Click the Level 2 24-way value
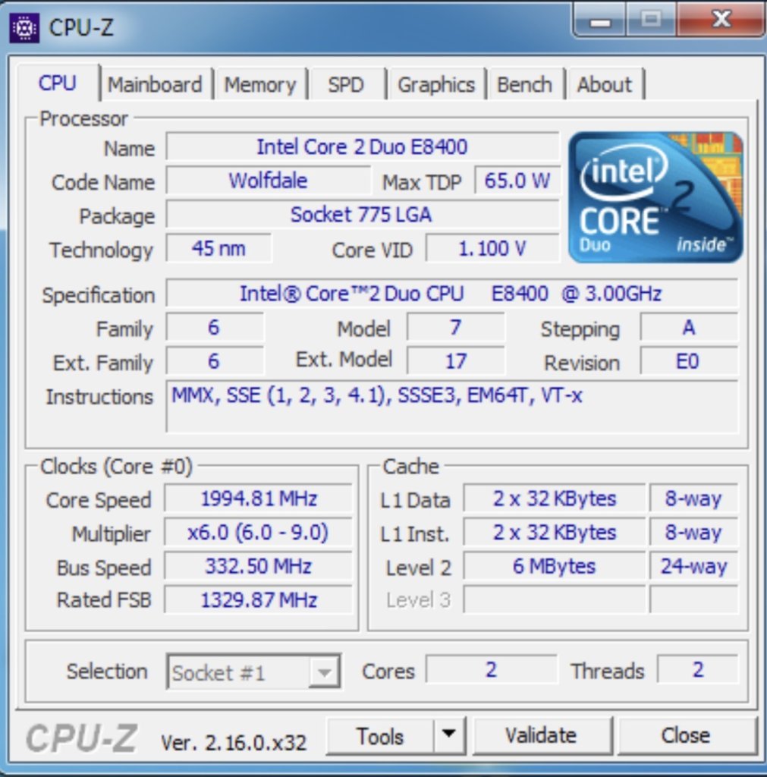This screenshot has width=767, height=777. 693,566
